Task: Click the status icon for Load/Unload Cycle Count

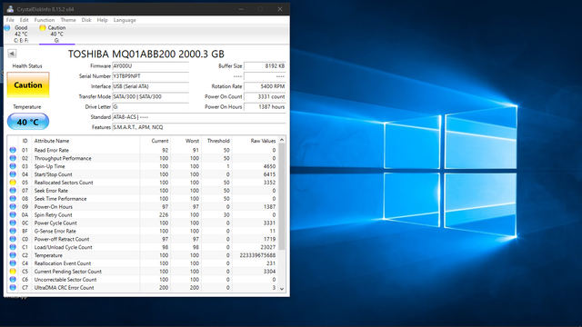Action: [13, 247]
